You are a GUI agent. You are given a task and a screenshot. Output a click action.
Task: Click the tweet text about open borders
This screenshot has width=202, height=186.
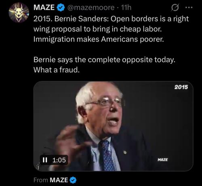pyautogui.click(x=111, y=29)
